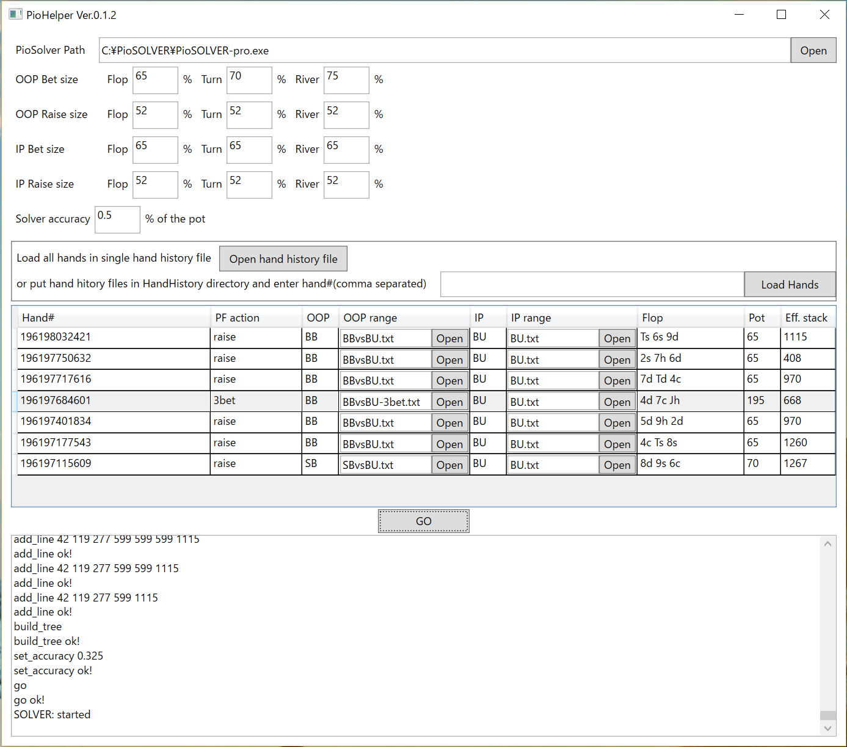
Task: Focus IP Bet size Flop field
Action: click(x=155, y=150)
